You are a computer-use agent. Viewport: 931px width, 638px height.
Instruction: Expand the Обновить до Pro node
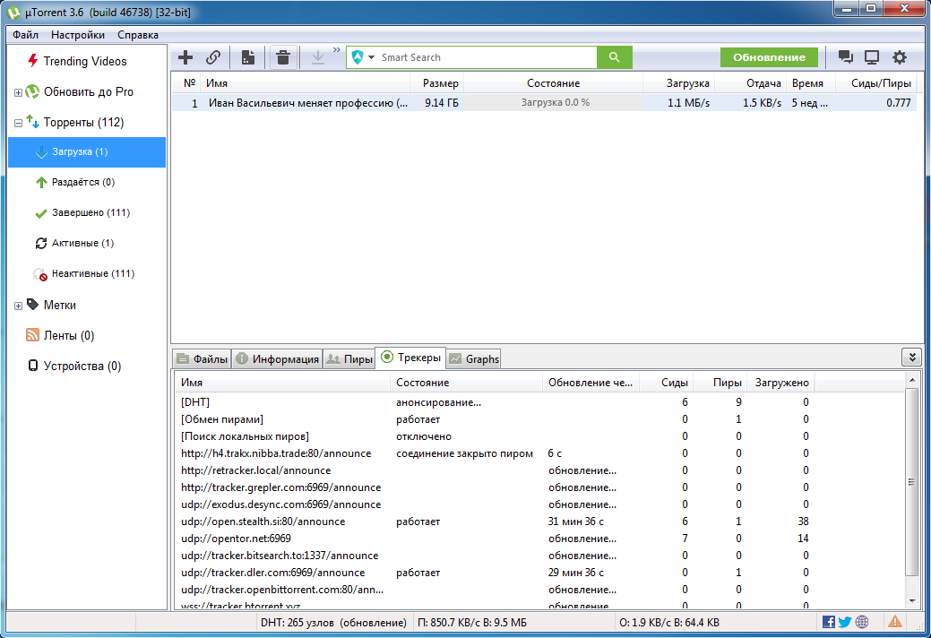click(19, 92)
